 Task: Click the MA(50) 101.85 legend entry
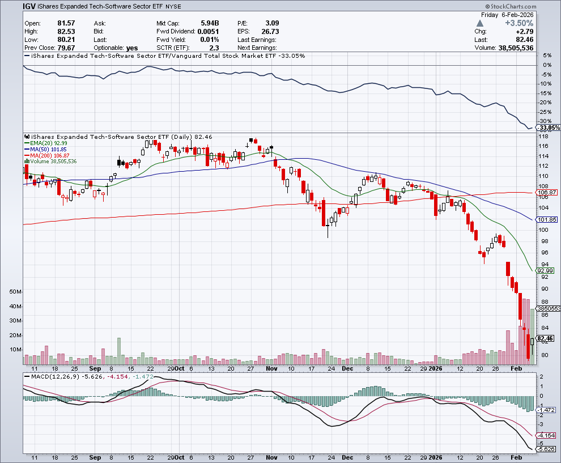tap(45, 149)
